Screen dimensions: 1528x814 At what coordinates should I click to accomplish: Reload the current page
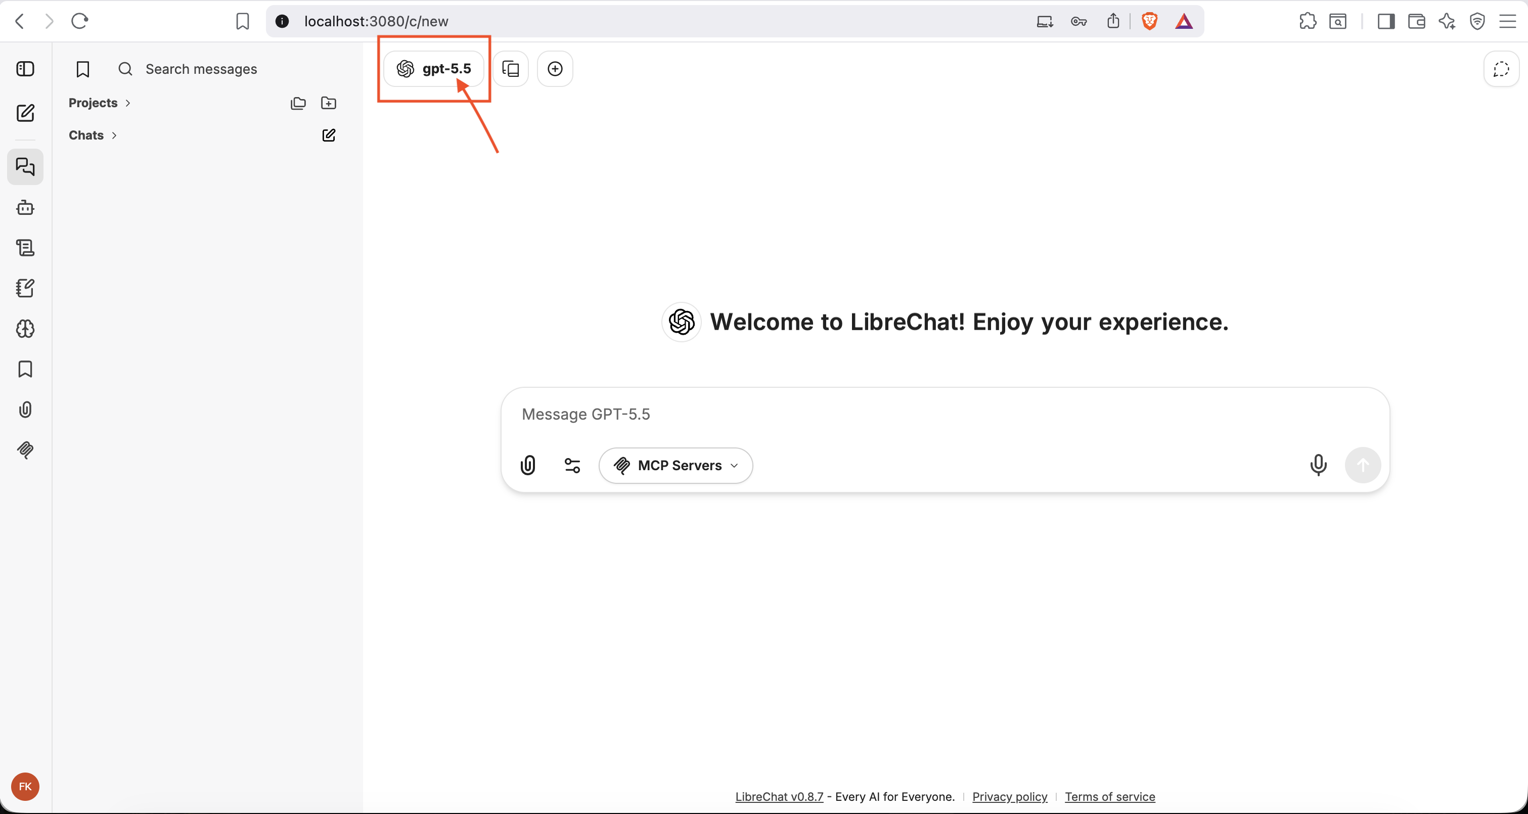(79, 21)
